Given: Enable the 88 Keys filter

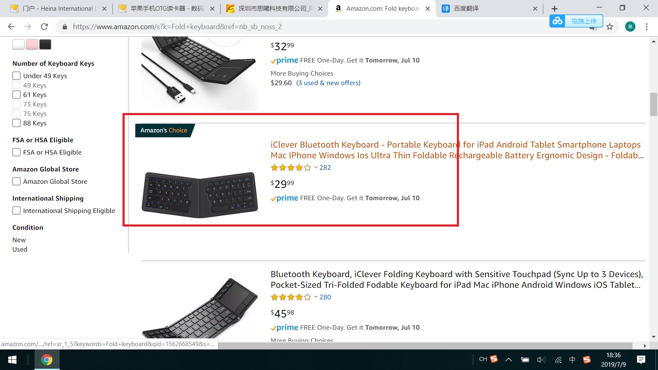Looking at the screenshot, I should tap(16, 123).
